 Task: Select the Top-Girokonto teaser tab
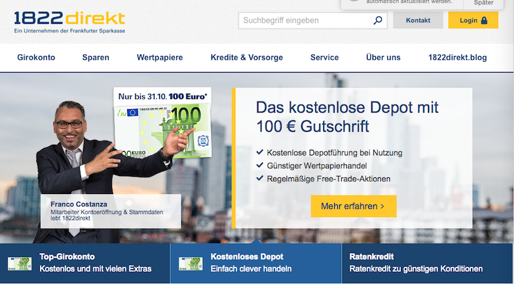85,263
